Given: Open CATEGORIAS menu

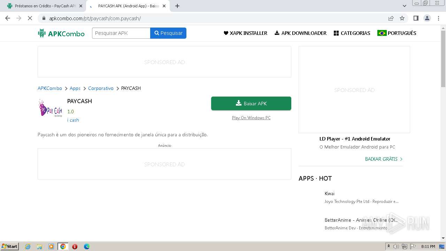Looking at the screenshot, I should (352, 33).
